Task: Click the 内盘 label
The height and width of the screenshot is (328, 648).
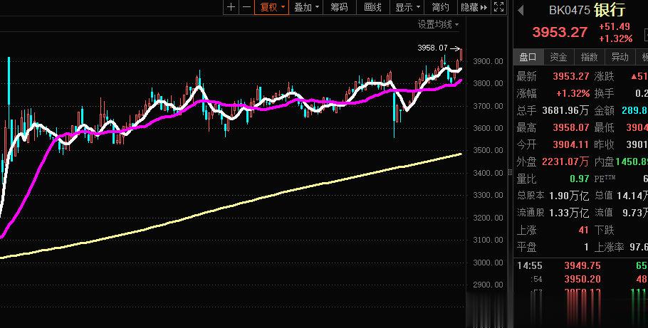Action: tap(604, 162)
